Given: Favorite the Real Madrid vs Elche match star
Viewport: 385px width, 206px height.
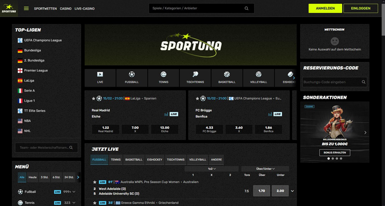Looking at the screenshot, I should [x=93, y=99].
